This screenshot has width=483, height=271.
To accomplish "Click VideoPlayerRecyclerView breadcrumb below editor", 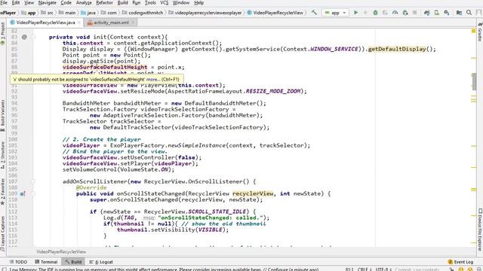I will [61, 251].
